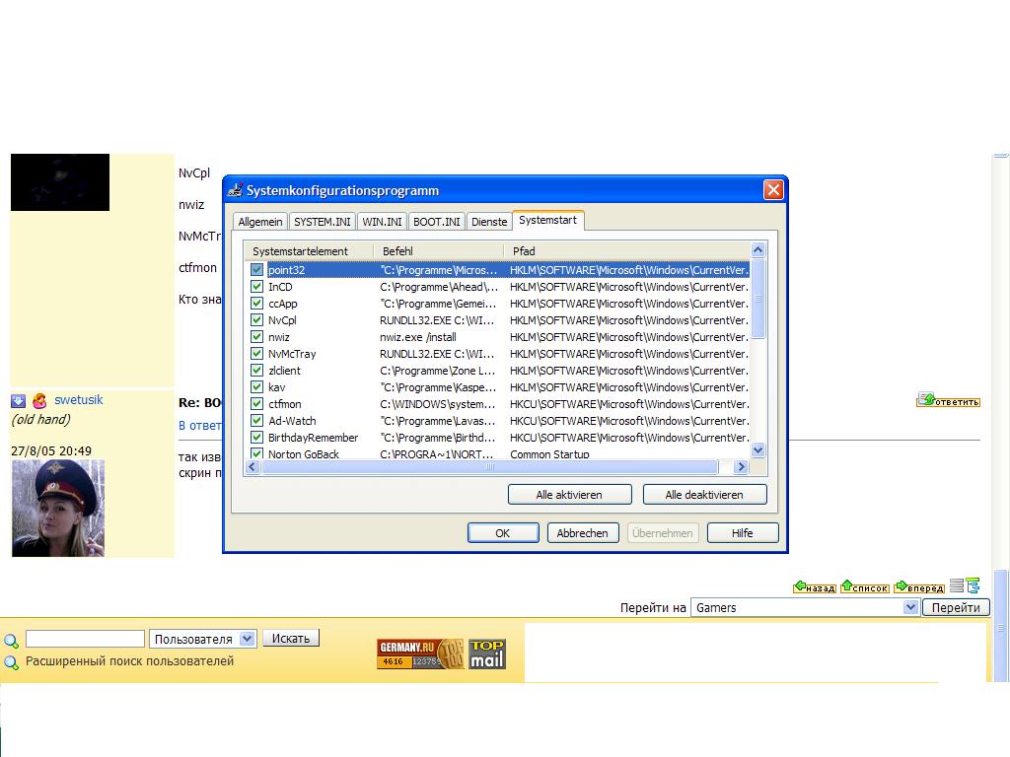Screen dimensions: 1010x757
Task: Toggle the NvCpl startup checkbox
Action: 256,320
